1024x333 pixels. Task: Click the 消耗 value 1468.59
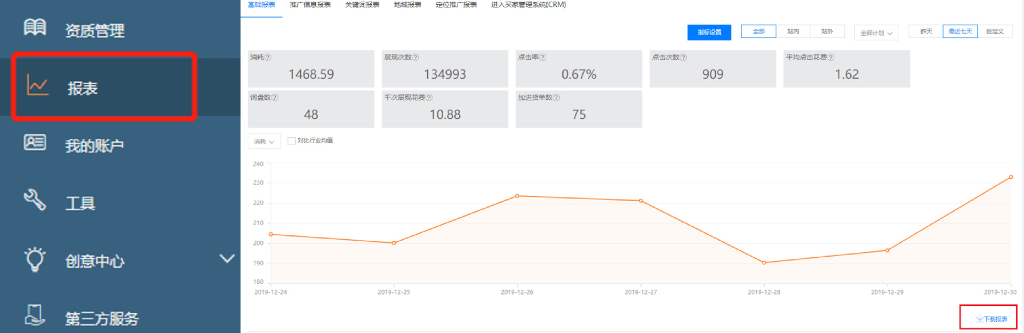click(311, 74)
